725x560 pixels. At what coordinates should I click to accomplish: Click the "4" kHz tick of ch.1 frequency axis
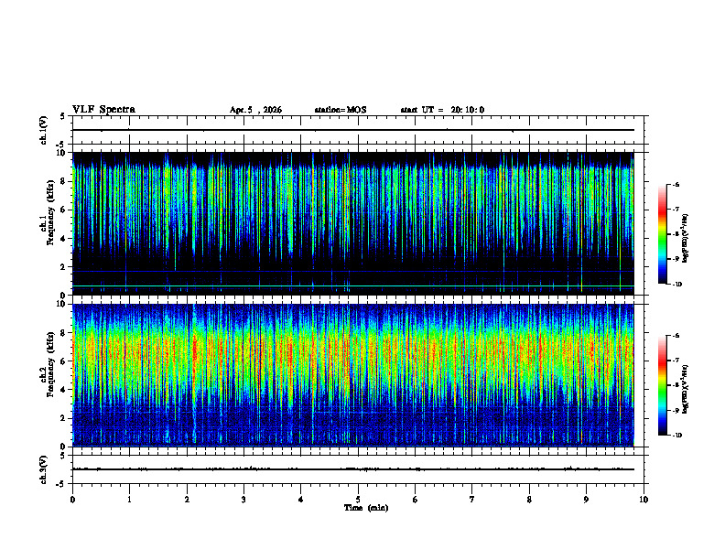click(65, 239)
